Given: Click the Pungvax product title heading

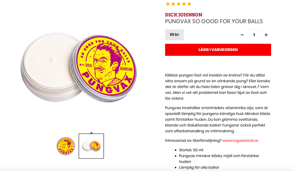Looking at the screenshot, I should point(214,21).
